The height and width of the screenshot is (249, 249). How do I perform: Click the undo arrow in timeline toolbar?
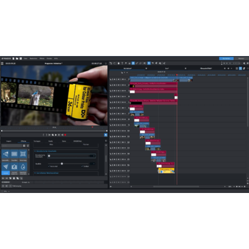tap(111, 63)
